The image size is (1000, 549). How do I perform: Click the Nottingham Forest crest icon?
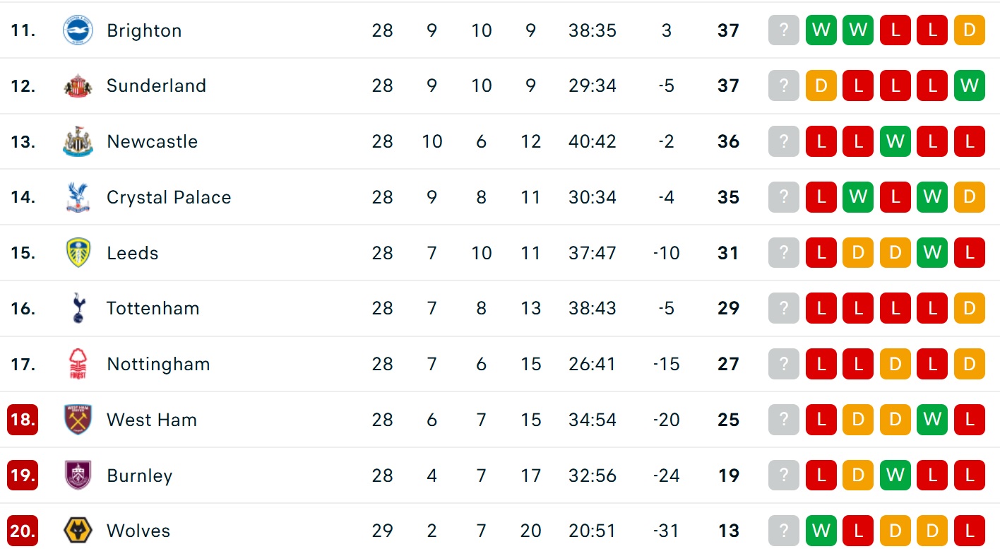(78, 364)
